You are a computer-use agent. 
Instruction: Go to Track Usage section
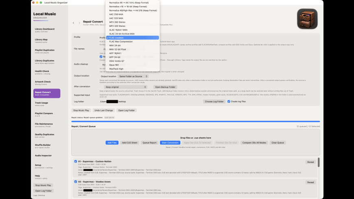[47, 104]
